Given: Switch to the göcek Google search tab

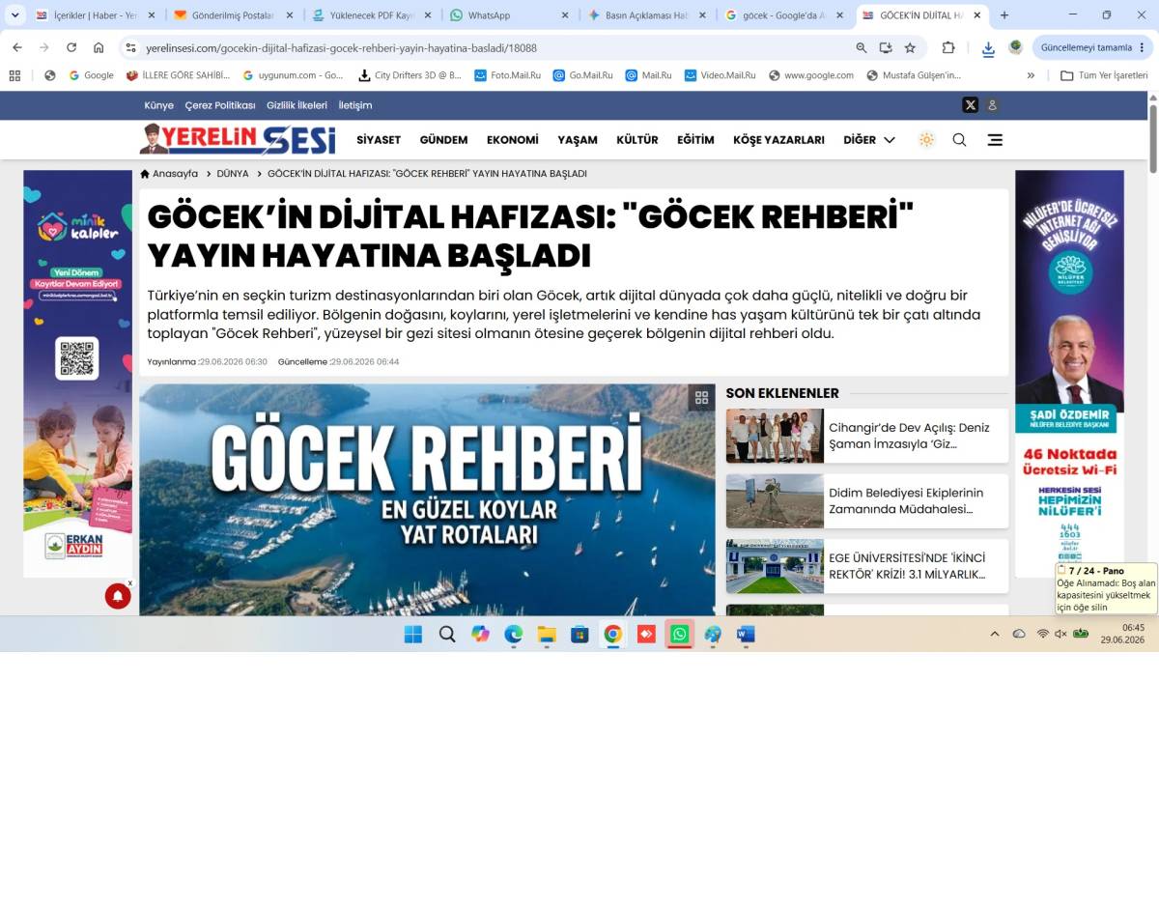Looking at the screenshot, I should point(785,15).
